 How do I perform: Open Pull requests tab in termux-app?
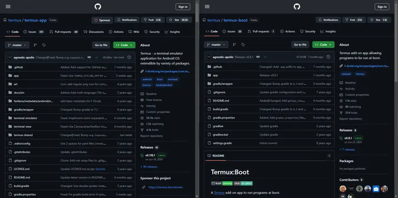coord(64,32)
